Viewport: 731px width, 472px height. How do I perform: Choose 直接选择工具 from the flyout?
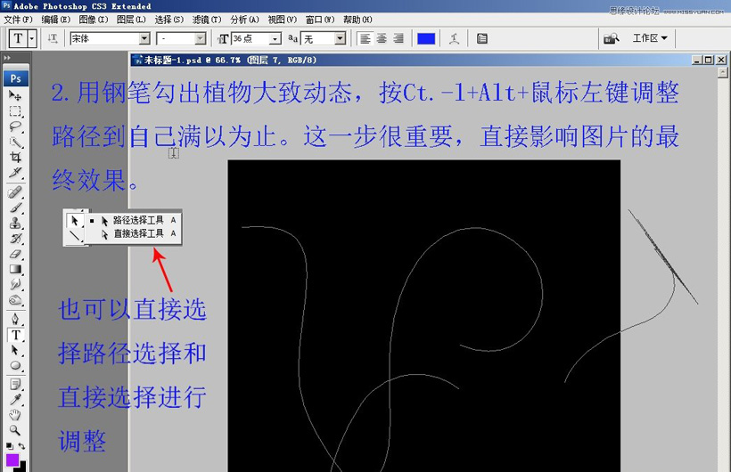134,233
